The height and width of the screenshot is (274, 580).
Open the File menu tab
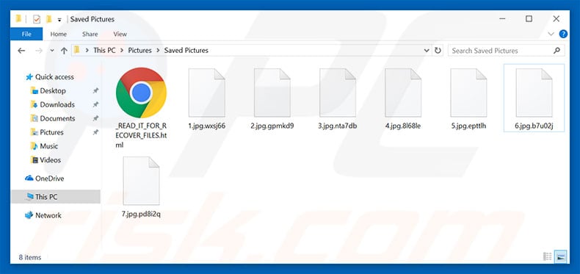point(26,34)
